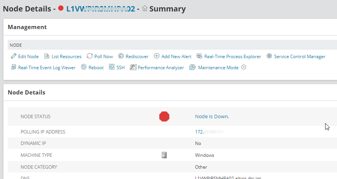Expand the Maintenance Mode dropdown arrow
Viewport: 337px width, 179px height.
tap(244, 67)
